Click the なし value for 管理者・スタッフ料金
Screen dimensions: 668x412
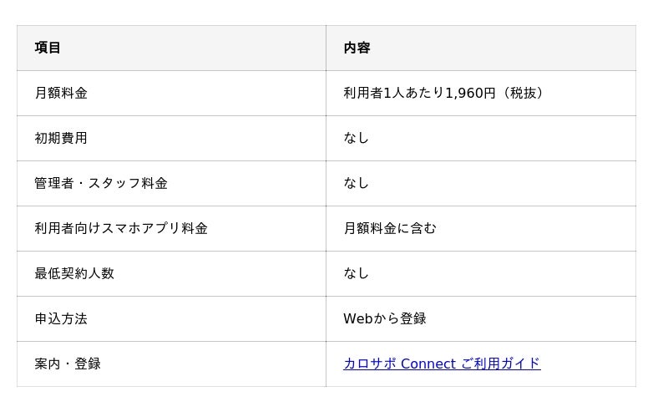point(357,183)
